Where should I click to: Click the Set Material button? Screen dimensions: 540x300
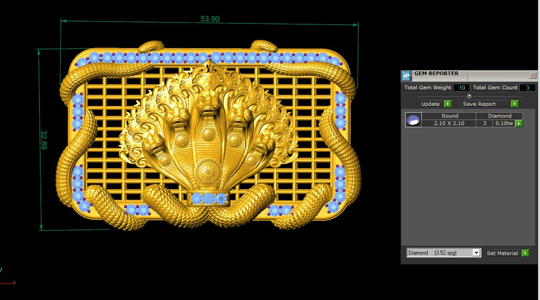click(x=502, y=253)
